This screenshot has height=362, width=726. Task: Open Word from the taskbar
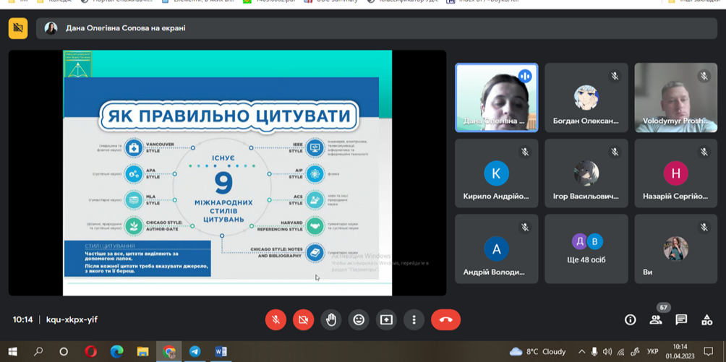click(x=221, y=352)
